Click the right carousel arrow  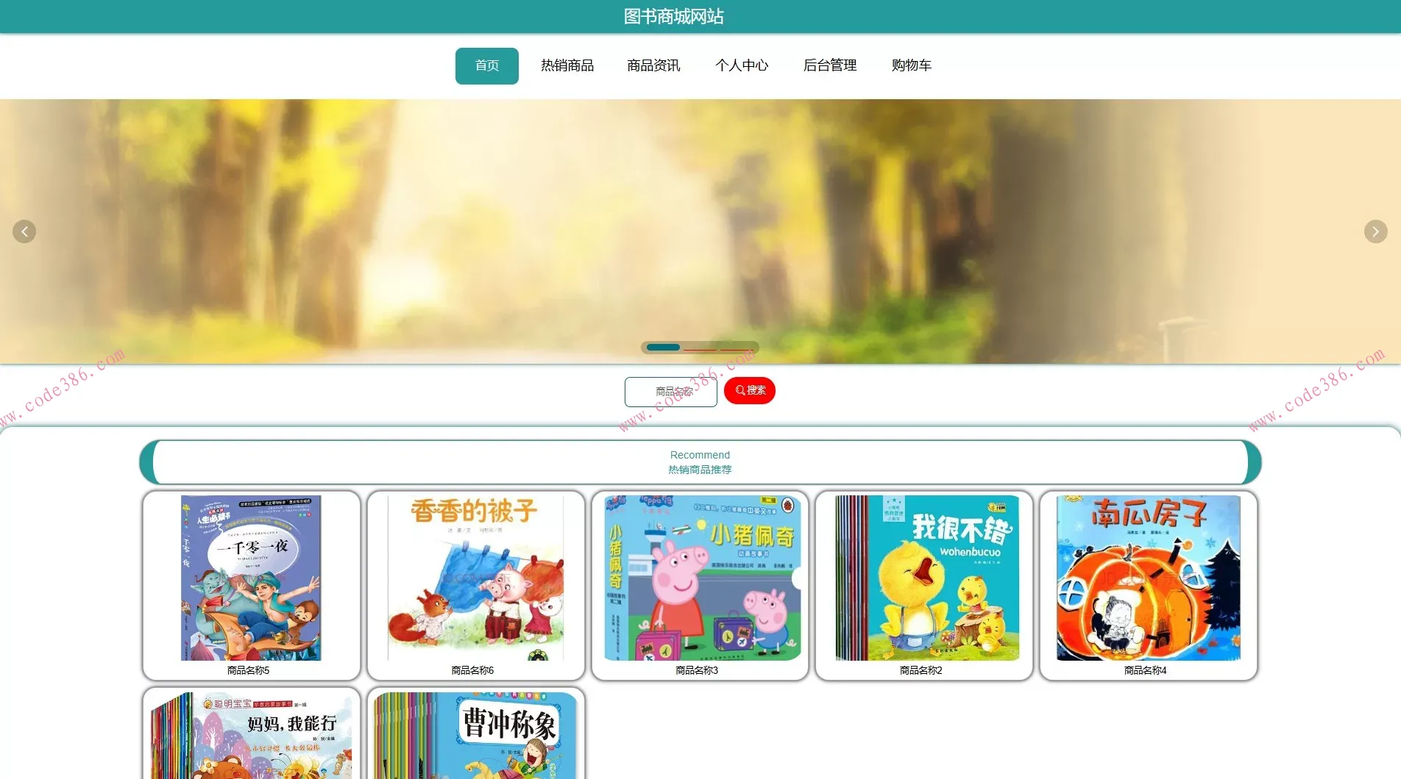click(1375, 231)
